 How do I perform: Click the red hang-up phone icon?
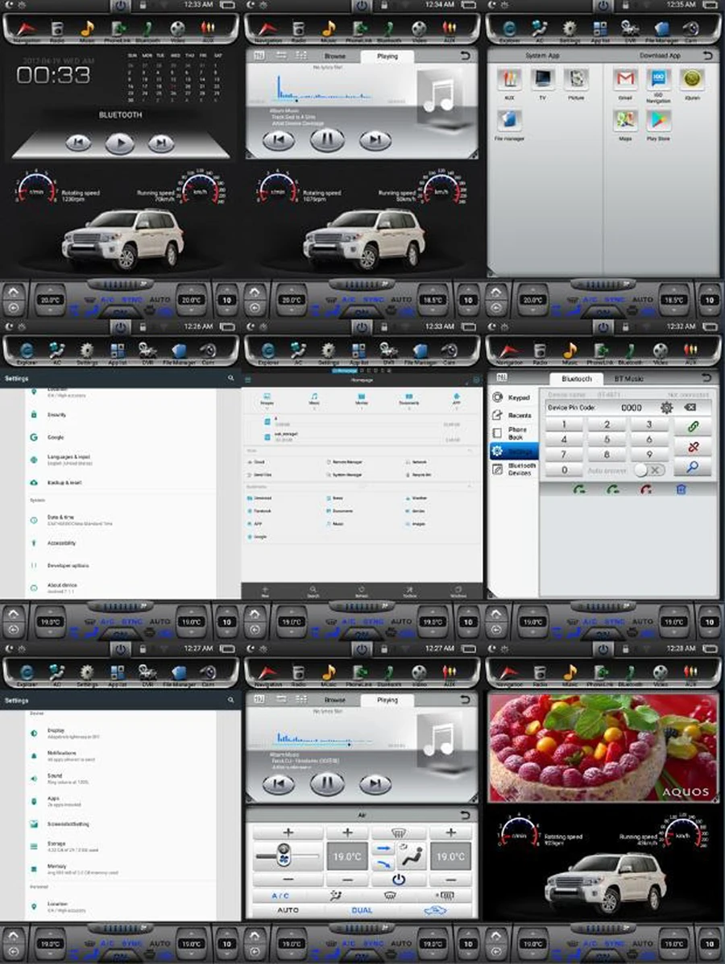[x=646, y=490]
